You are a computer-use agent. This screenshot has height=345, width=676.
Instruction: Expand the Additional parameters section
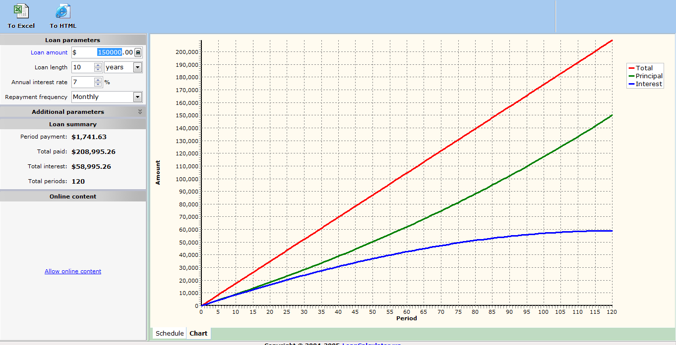click(140, 112)
